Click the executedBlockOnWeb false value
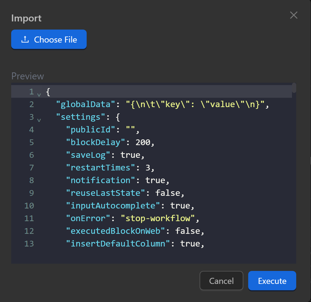 click(x=188, y=231)
